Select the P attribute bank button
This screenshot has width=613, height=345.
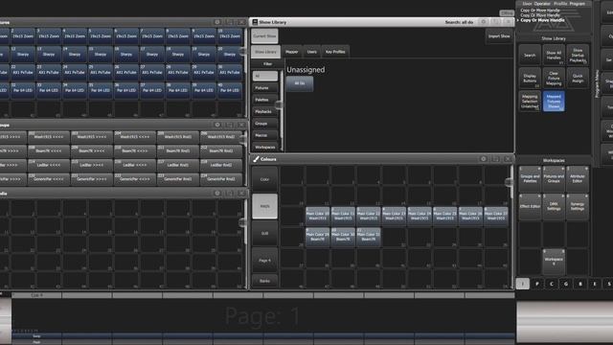[x=537, y=284]
